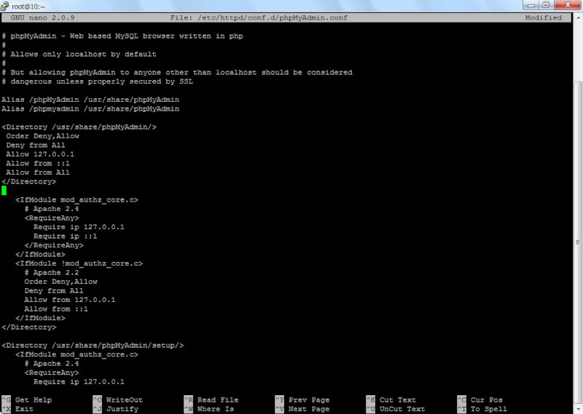The image size is (583, 414).
Task: Click the 'Allow from All' line
Action: pyautogui.click(x=38, y=172)
